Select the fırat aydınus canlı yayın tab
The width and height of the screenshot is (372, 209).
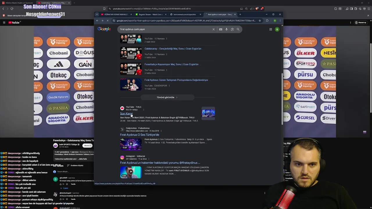[x=220, y=15]
